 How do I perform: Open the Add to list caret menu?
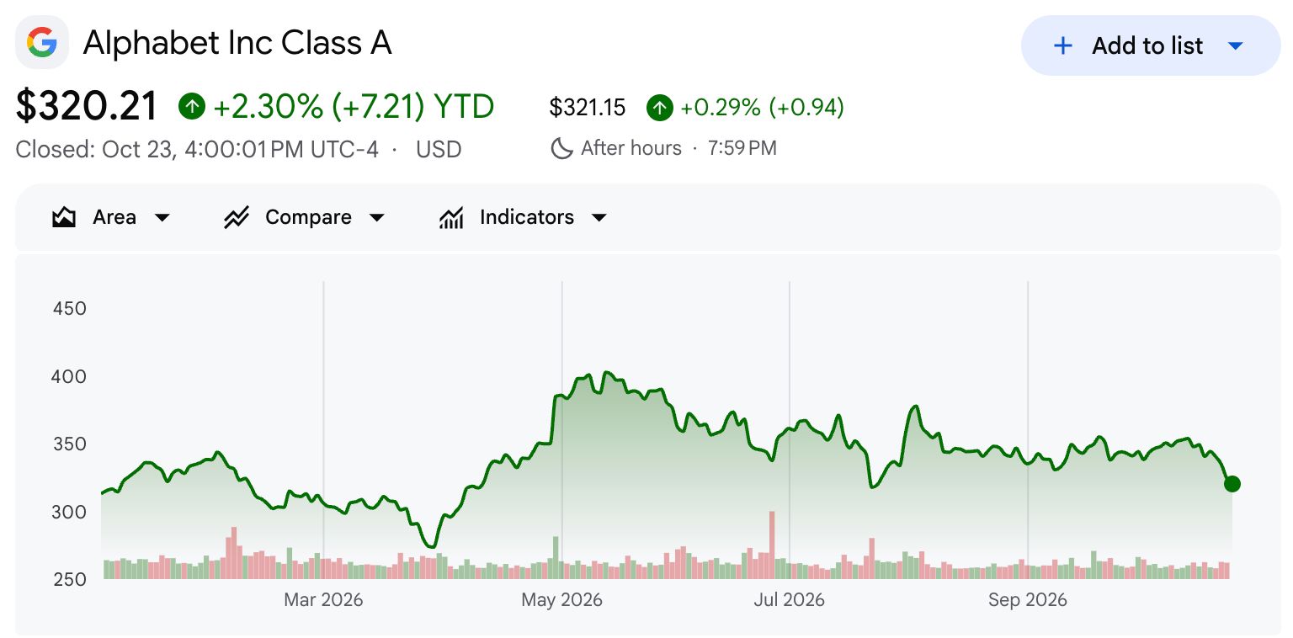[1235, 45]
